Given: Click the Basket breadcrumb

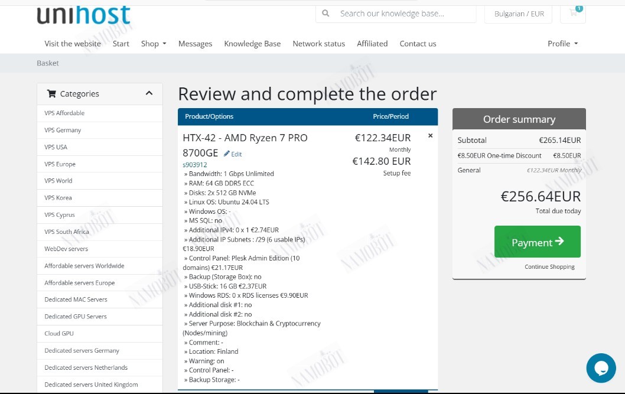Looking at the screenshot, I should click(48, 63).
